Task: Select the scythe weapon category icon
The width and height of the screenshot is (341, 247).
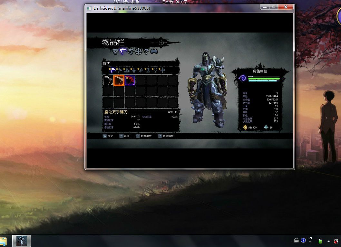Action: coord(112,70)
